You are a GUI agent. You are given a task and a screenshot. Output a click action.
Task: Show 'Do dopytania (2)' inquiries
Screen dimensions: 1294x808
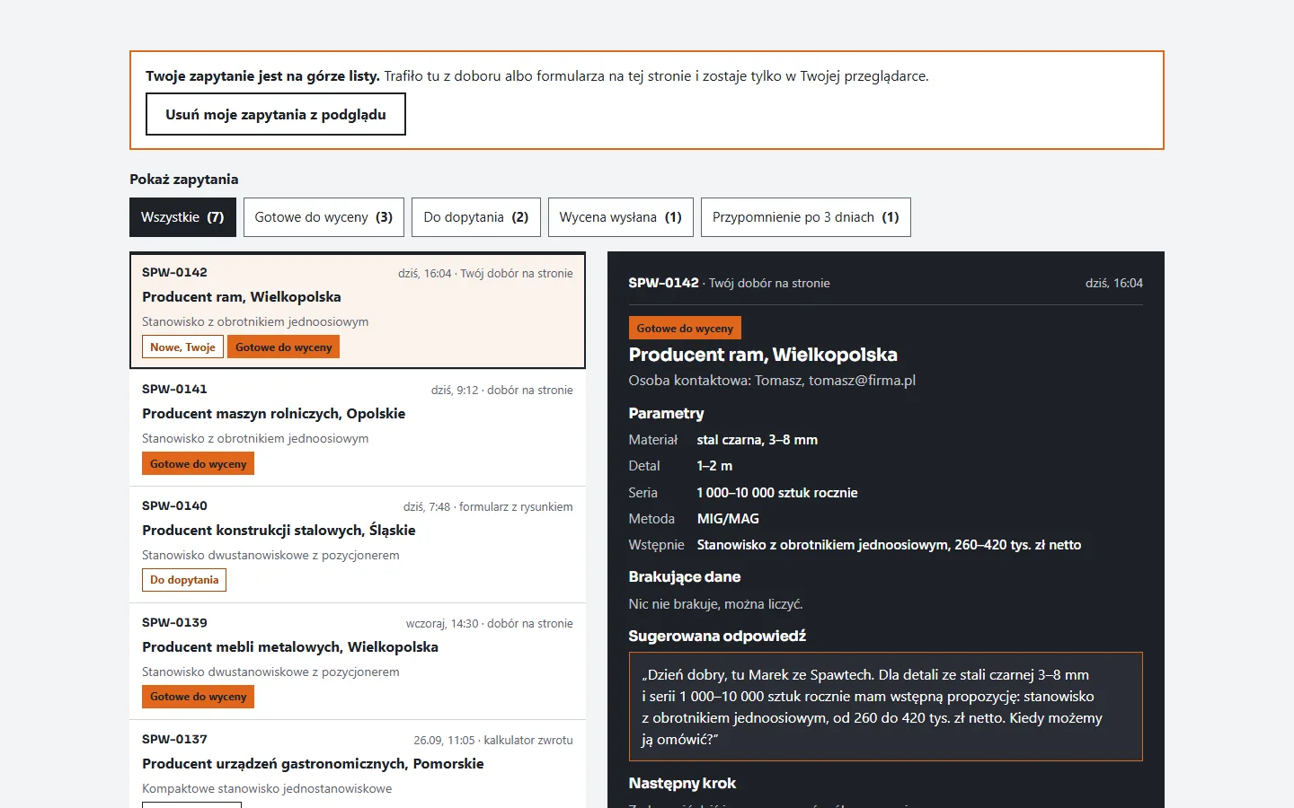click(476, 217)
